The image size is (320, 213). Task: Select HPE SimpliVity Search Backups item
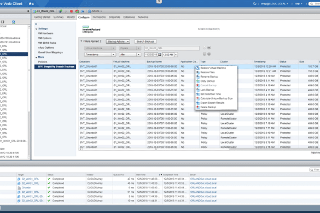[x=55, y=67]
